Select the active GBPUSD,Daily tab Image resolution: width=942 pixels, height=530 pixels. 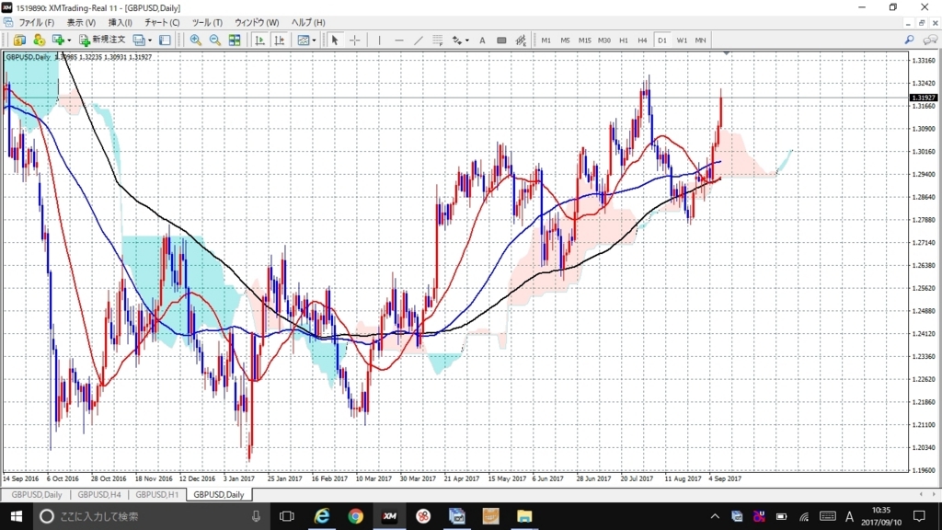point(219,494)
